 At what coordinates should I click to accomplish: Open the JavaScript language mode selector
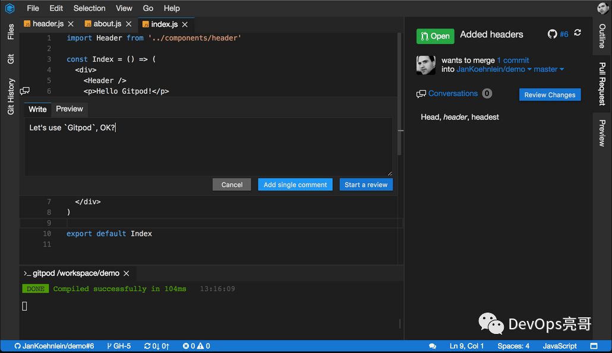559,346
